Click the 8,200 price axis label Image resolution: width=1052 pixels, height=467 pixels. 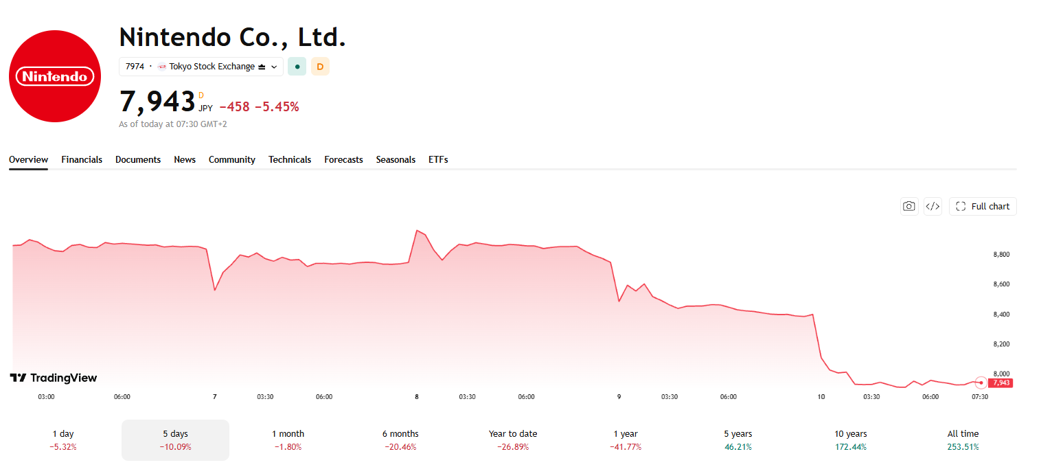(x=1001, y=344)
